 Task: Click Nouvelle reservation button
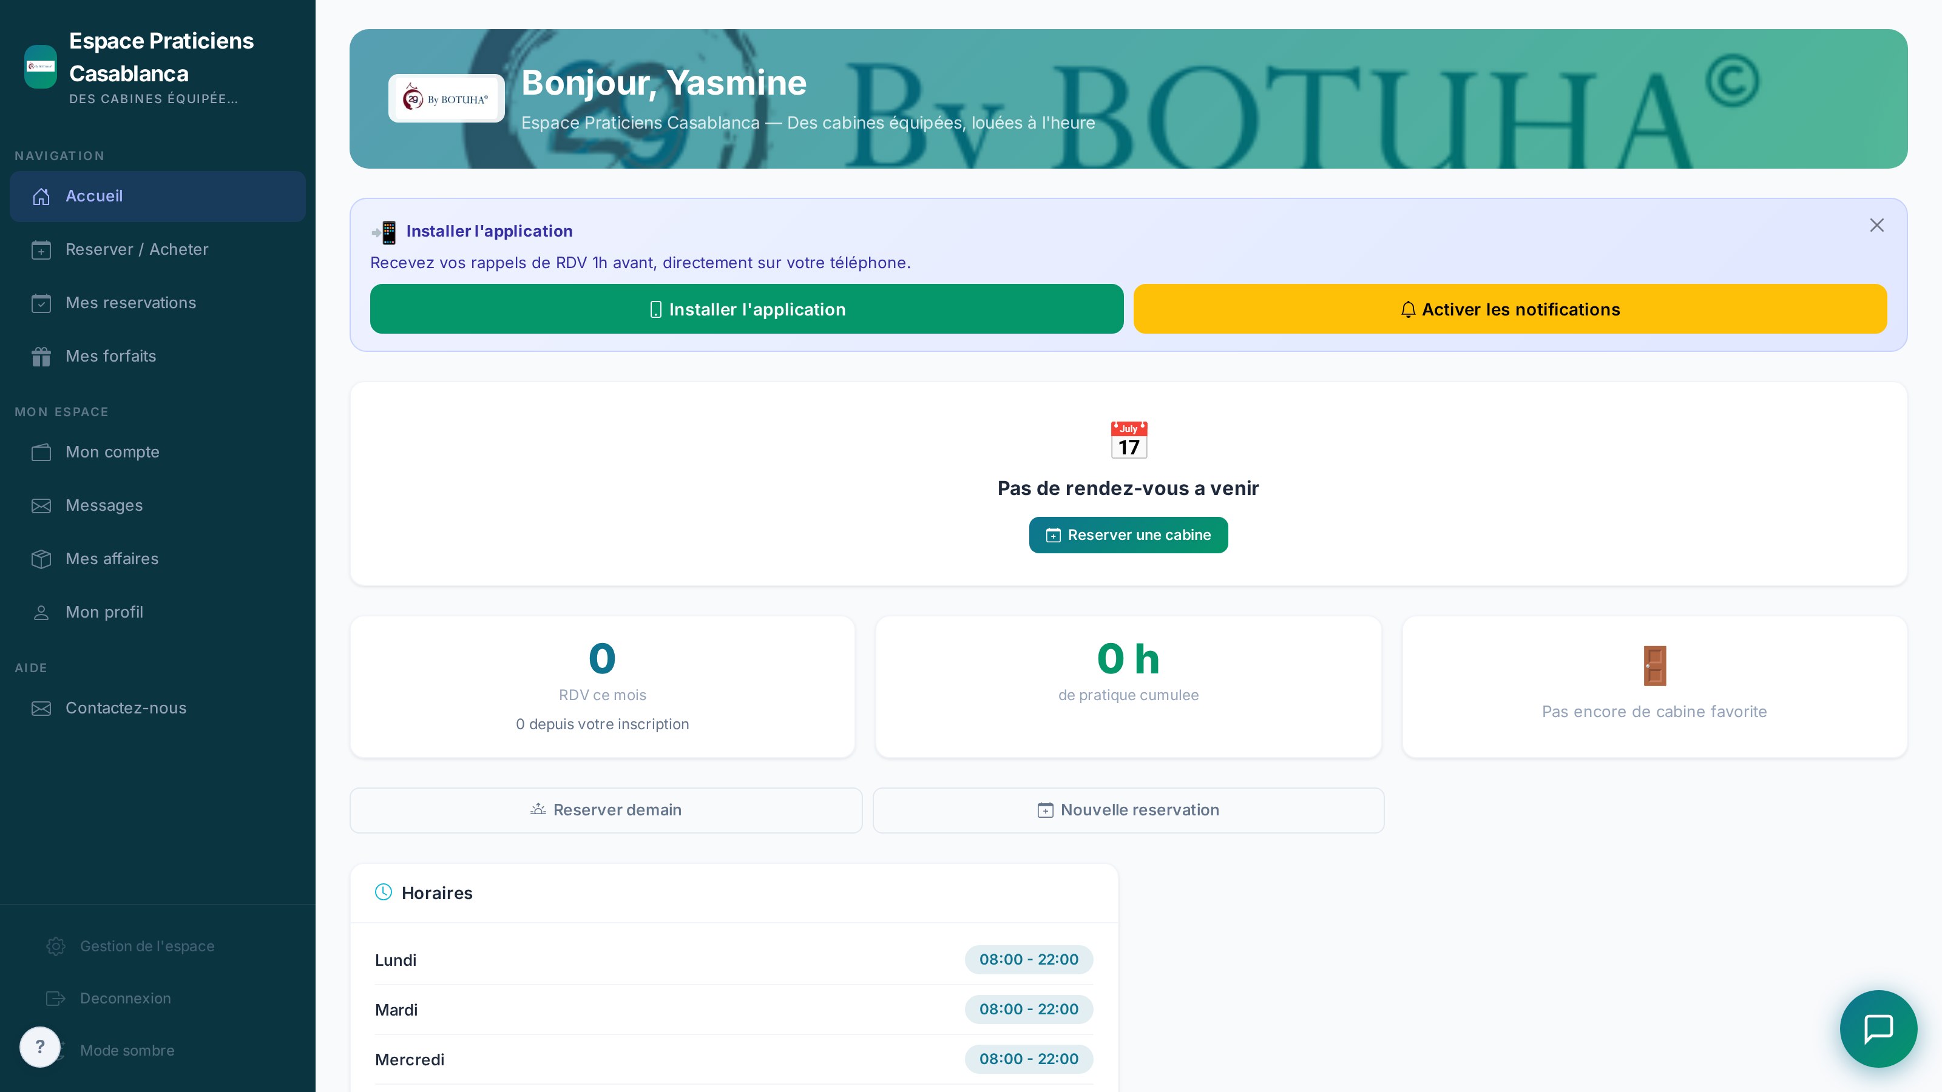[1129, 810]
